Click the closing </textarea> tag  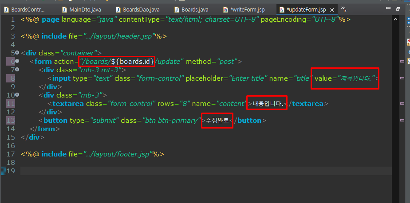306,104
